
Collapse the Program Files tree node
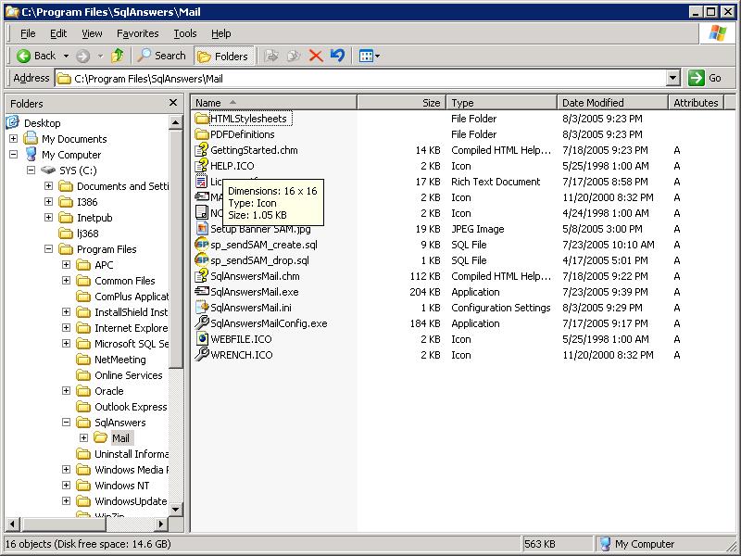click(49, 249)
